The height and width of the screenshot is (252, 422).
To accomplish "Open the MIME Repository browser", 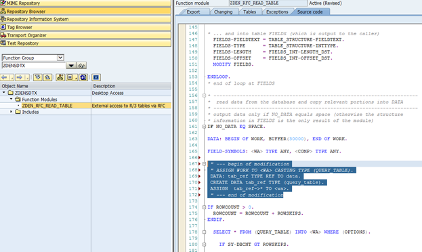I will point(85,3).
